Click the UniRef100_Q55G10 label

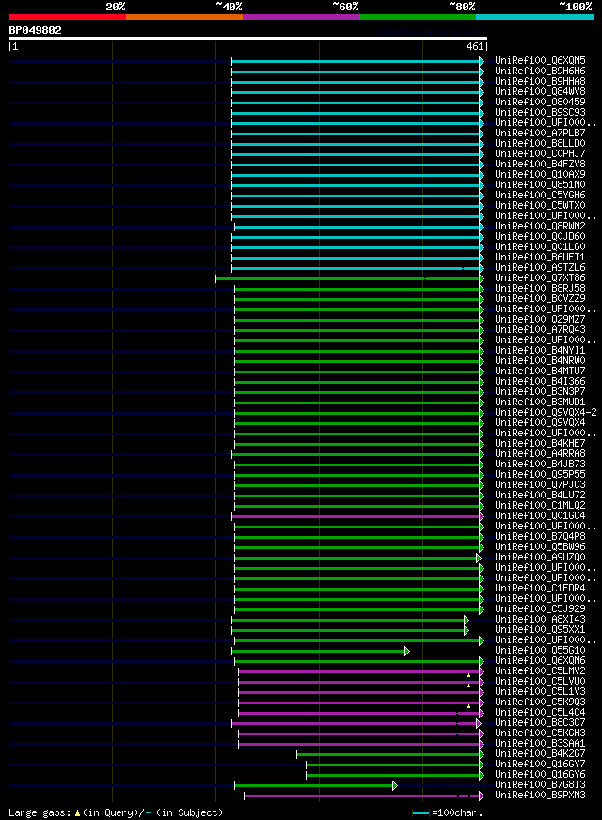tap(540, 651)
